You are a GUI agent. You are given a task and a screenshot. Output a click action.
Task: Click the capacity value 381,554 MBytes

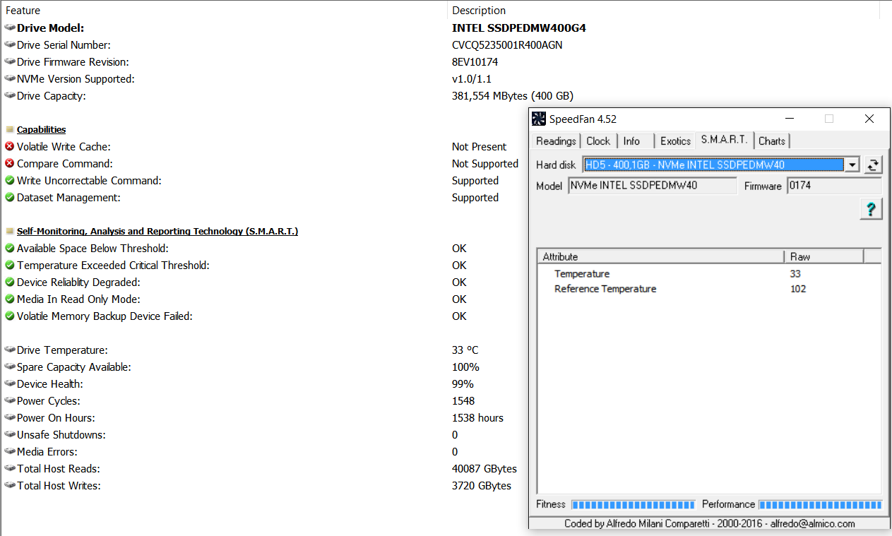(513, 96)
